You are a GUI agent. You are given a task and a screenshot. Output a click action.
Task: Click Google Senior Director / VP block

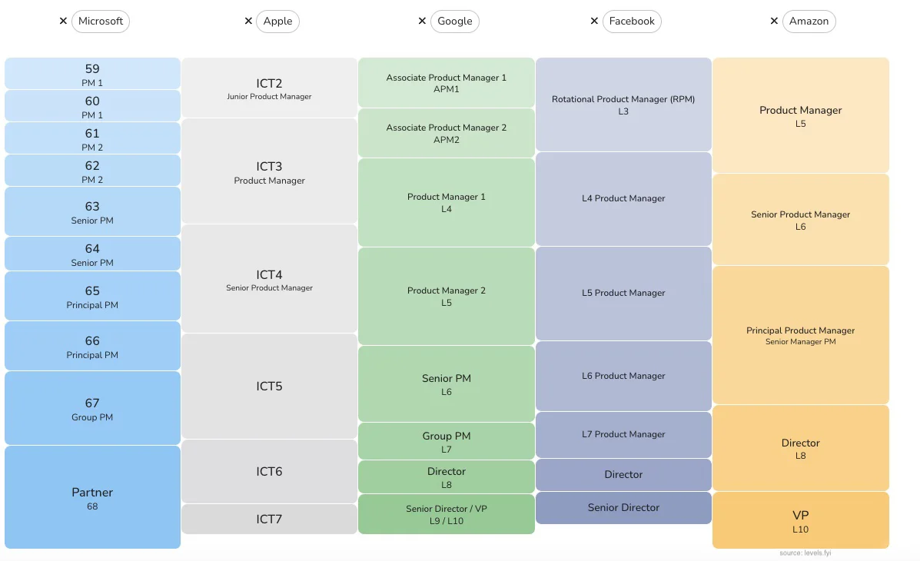point(446,514)
